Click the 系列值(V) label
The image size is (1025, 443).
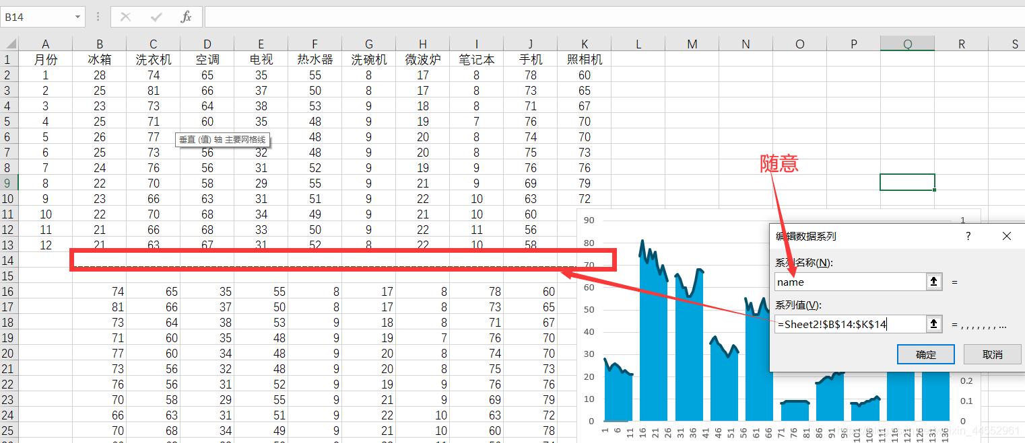point(799,305)
